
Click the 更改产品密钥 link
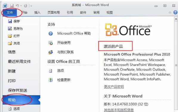[x=114, y=87]
